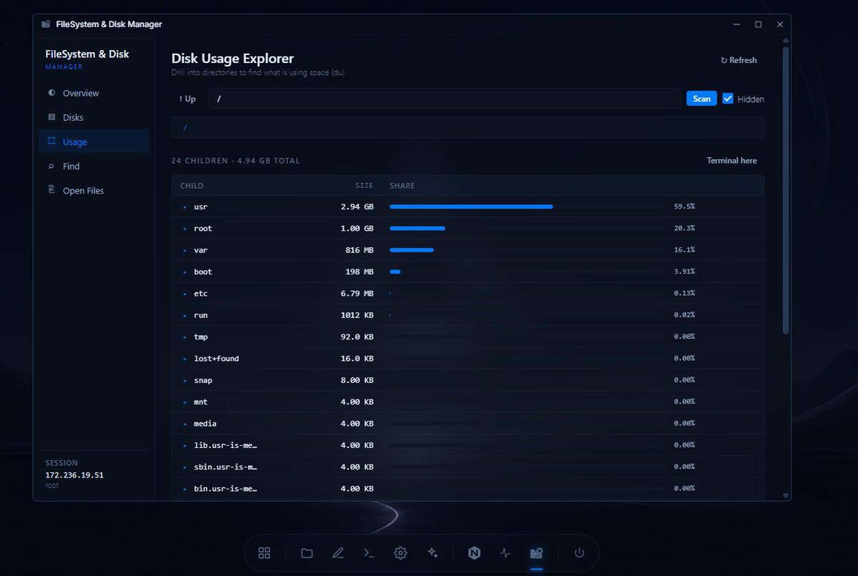
Task: Open Terminal here link
Action: pyautogui.click(x=731, y=161)
